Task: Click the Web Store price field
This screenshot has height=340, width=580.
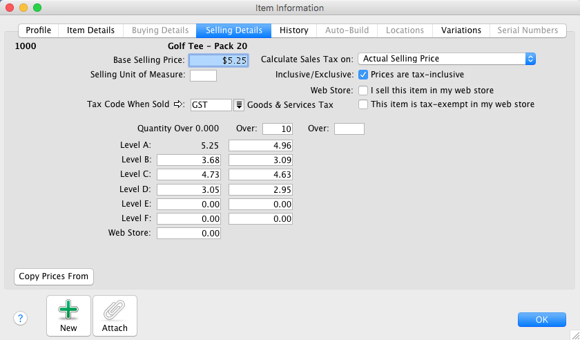Action: click(x=188, y=234)
